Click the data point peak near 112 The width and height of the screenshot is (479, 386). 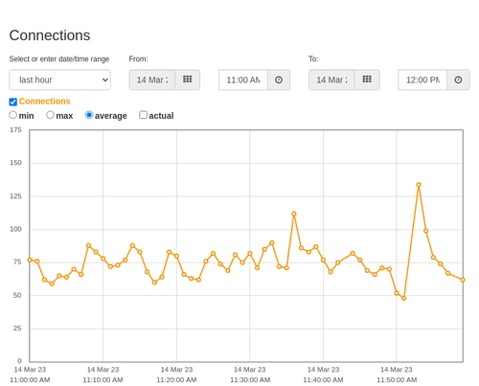pos(294,214)
